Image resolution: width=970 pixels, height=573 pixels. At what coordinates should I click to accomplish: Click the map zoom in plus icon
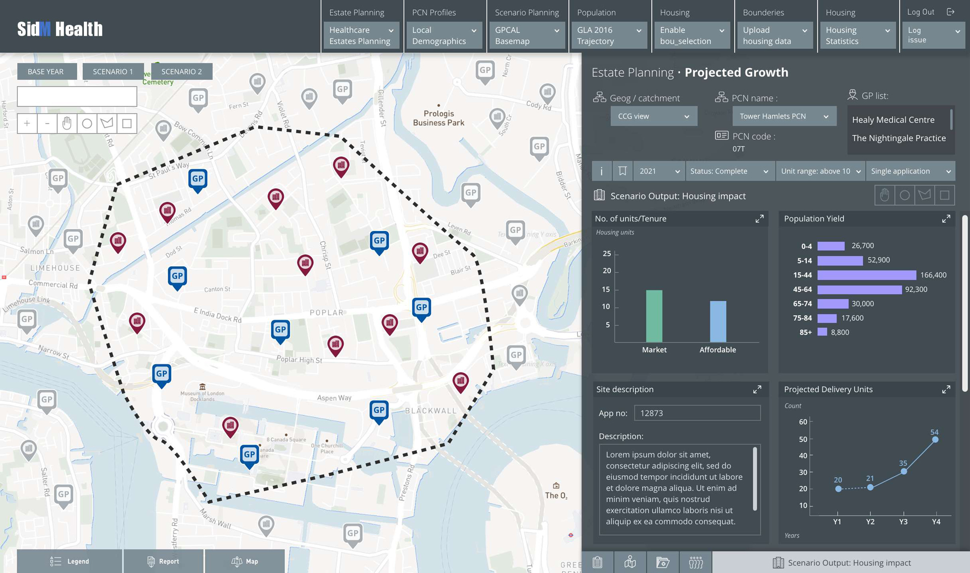click(27, 123)
